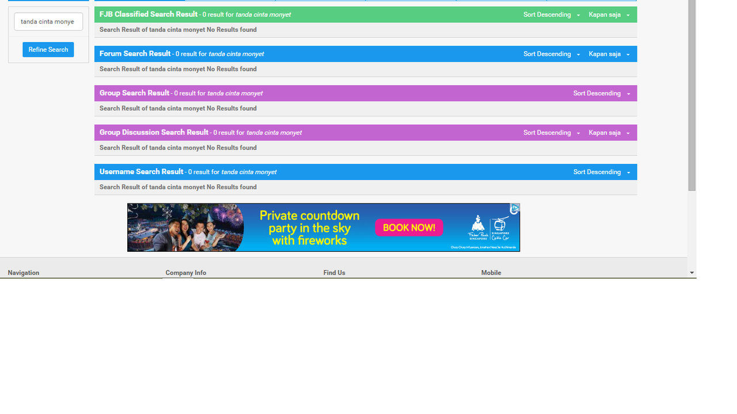Click the FJB Classified Search Result heading
This screenshot has height=414, width=737.
click(x=149, y=14)
